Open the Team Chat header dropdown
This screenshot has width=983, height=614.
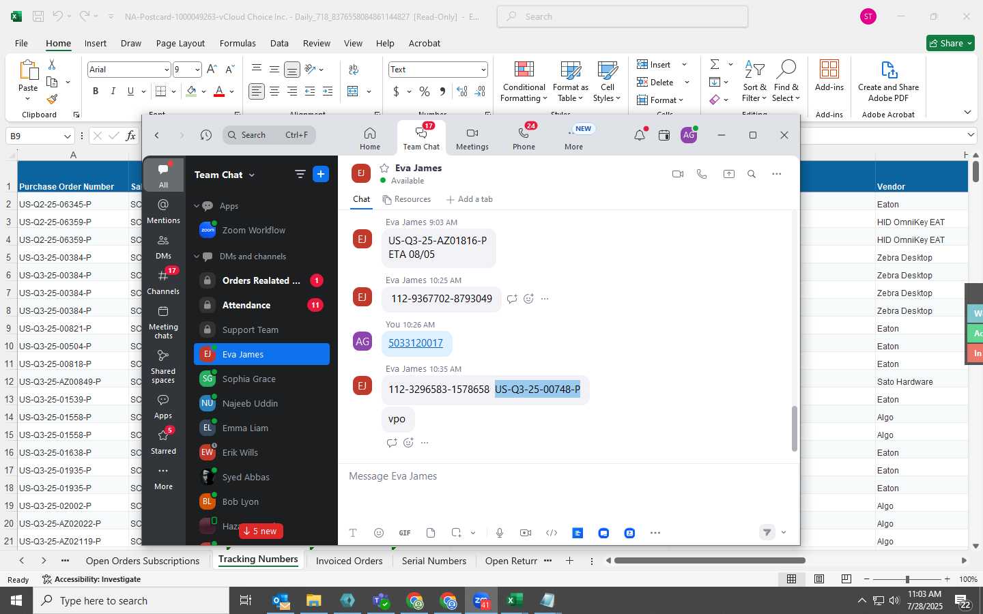[251, 175]
